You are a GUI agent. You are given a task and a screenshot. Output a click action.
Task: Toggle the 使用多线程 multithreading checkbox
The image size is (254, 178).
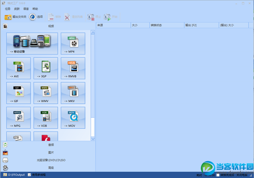pos(29,175)
